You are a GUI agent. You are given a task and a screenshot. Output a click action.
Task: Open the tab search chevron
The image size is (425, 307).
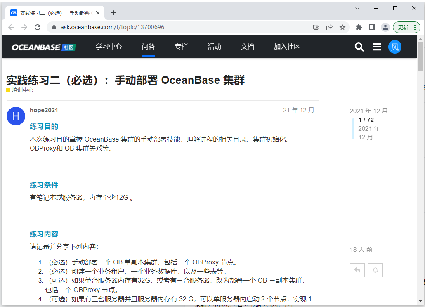[357, 8]
